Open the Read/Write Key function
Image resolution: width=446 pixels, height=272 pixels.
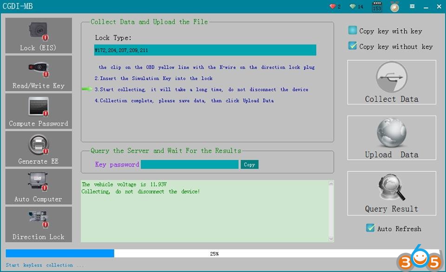39,73
